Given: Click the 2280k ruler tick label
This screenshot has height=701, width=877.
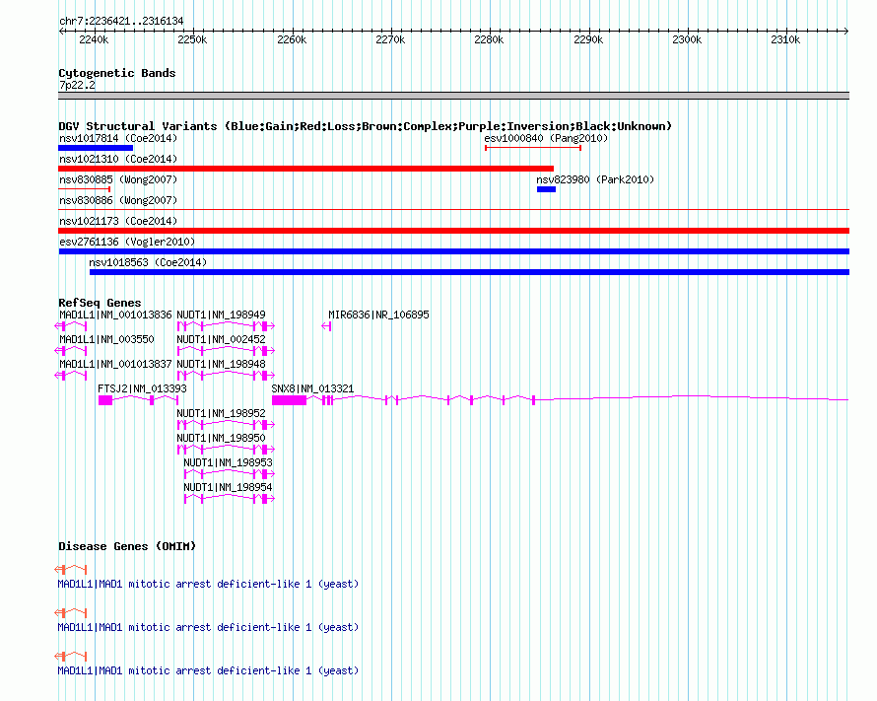Looking at the screenshot, I should [x=489, y=39].
